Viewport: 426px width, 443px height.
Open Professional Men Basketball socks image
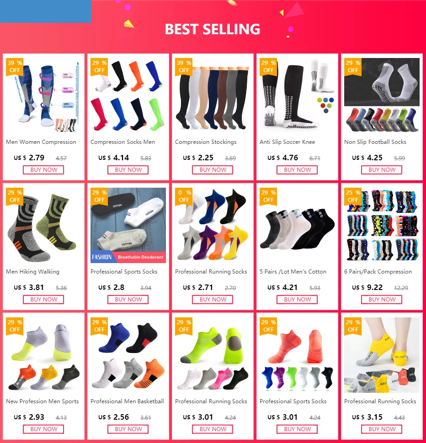(128, 355)
